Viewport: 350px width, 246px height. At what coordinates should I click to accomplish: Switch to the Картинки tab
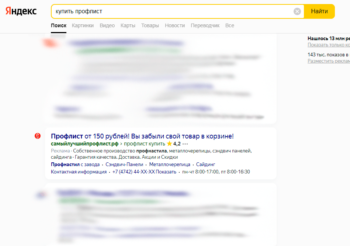tap(83, 26)
